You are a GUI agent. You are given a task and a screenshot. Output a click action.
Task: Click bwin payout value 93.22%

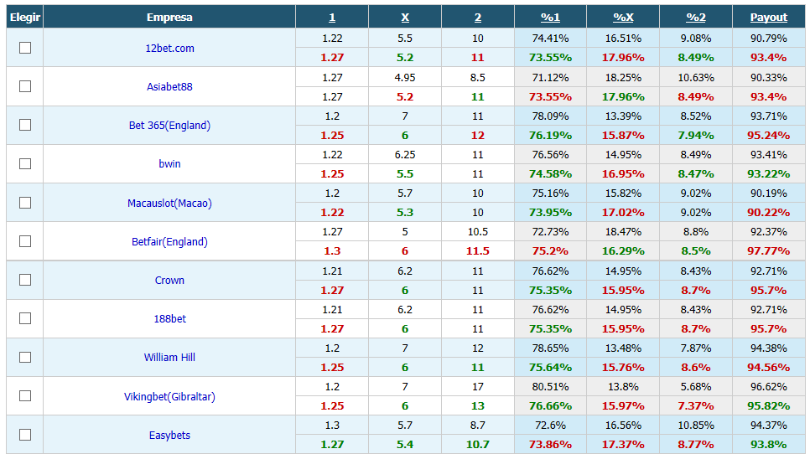pos(769,174)
